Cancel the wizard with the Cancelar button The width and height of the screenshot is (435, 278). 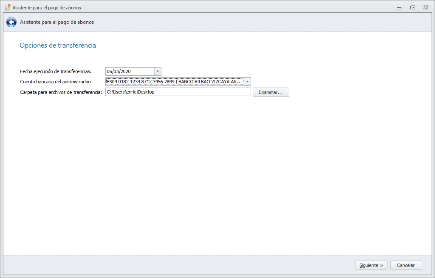point(406,265)
